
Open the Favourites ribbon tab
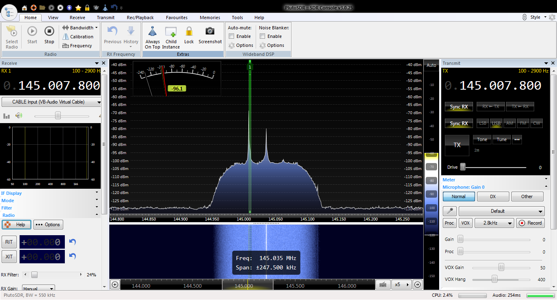coord(177,18)
